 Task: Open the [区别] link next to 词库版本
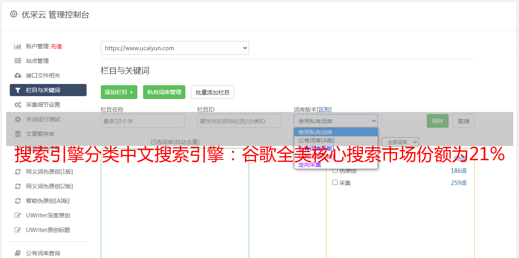[x=324, y=110]
